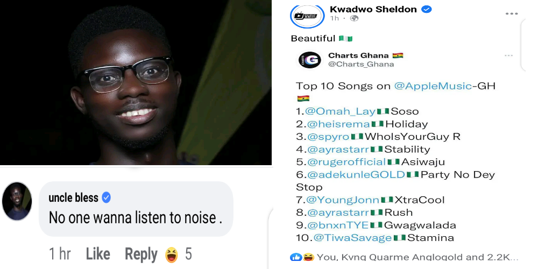Screen dimensions: 538x269
Task: Click uncle bless profile avatar
Action: [x=17, y=201]
